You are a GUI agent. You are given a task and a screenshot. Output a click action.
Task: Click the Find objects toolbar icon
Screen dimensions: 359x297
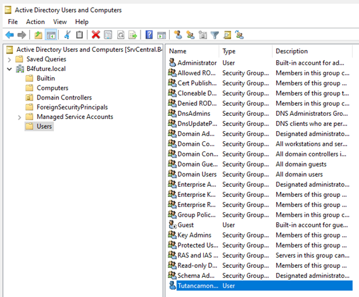(x=227, y=35)
